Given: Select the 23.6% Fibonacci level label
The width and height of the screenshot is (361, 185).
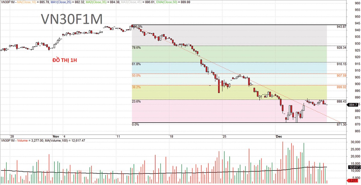Looking at the screenshot, I should 136,102.
